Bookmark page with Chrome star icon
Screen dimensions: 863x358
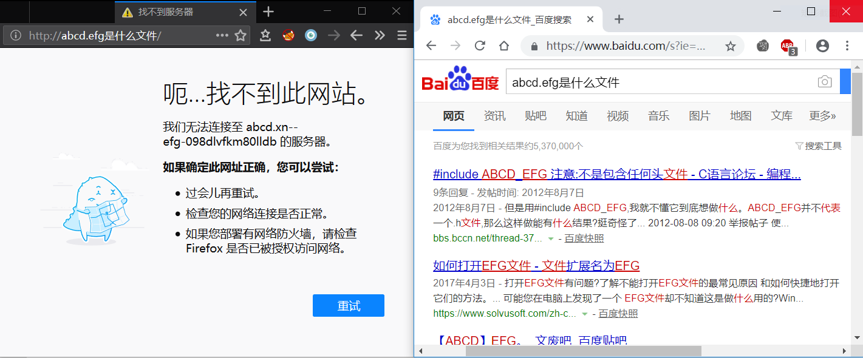coord(731,46)
